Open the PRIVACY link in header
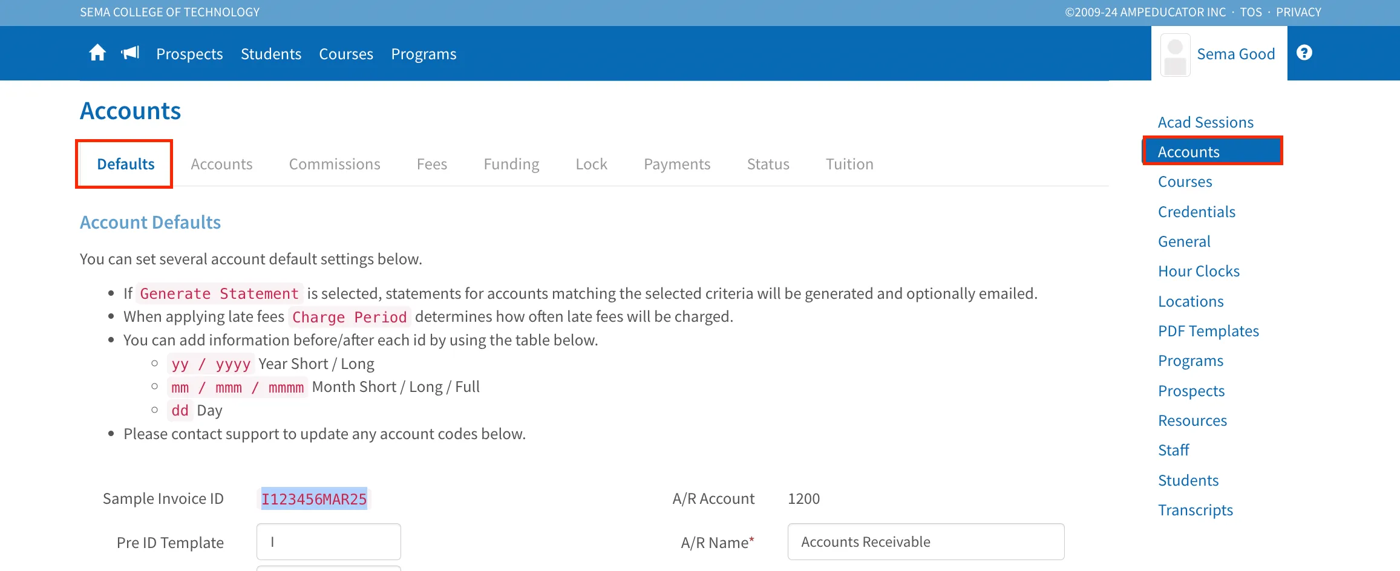 tap(1298, 12)
